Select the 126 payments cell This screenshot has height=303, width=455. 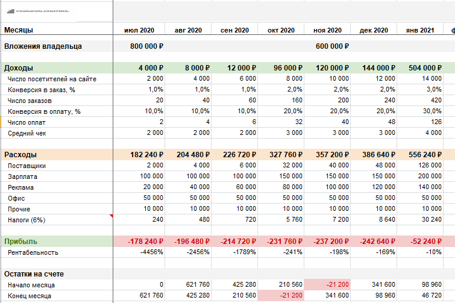coord(420,122)
